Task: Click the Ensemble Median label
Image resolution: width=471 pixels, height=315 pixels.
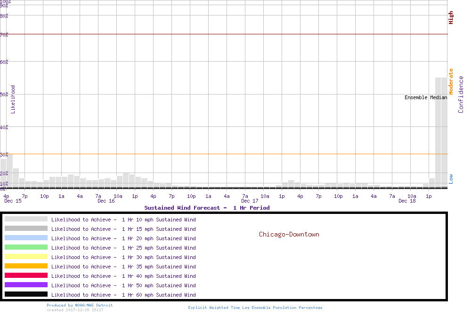Action: [x=426, y=98]
